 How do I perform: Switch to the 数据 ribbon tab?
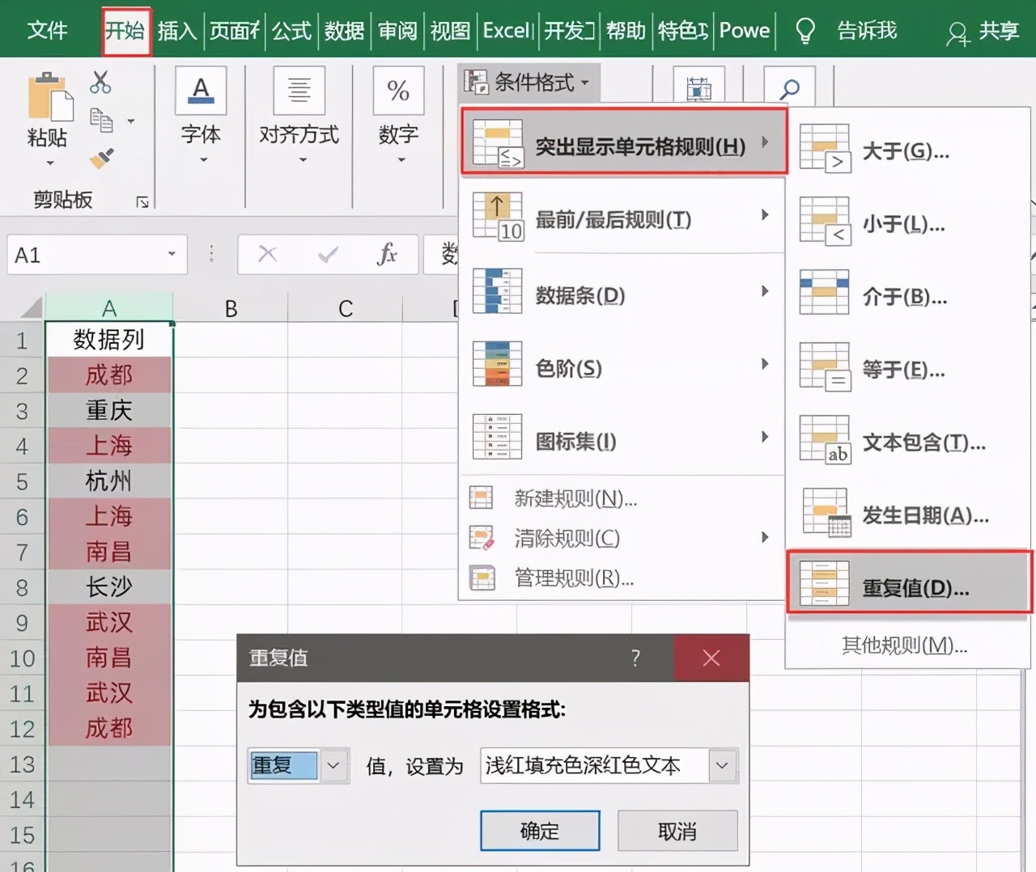coord(343,30)
